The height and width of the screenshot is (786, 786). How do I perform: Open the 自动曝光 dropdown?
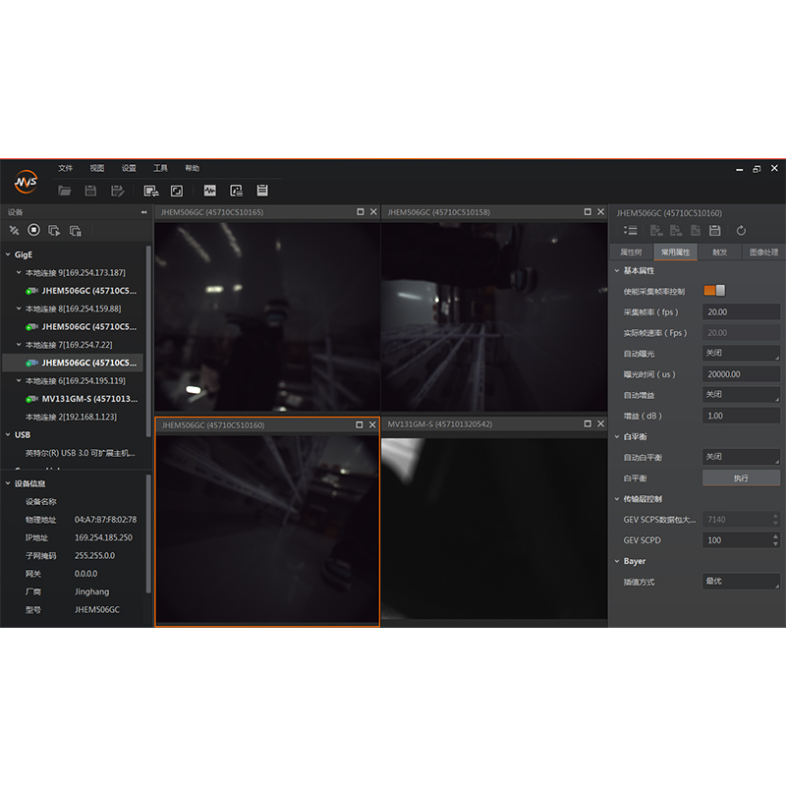(741, 353)
